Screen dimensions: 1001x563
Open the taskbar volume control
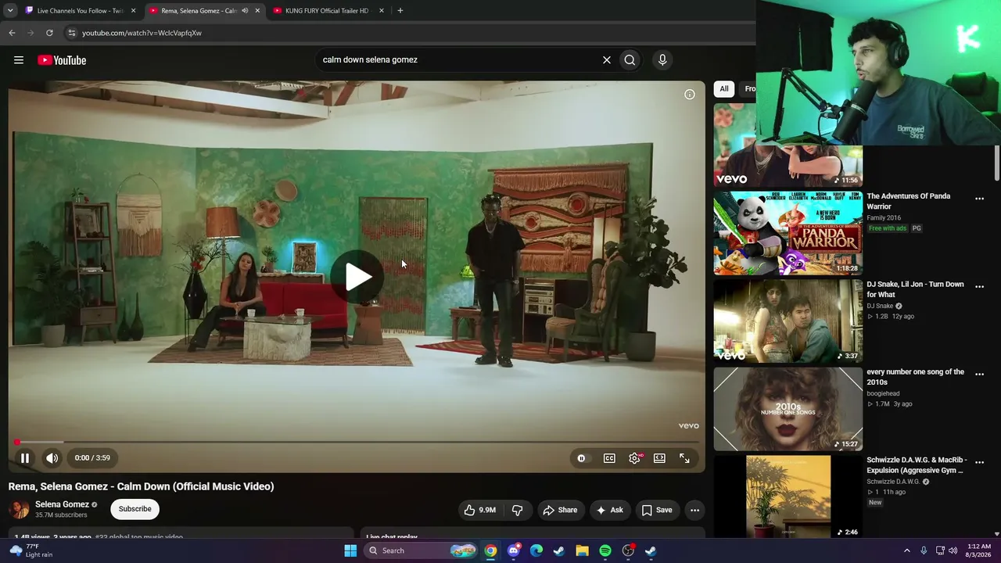[x=953, y=550]
